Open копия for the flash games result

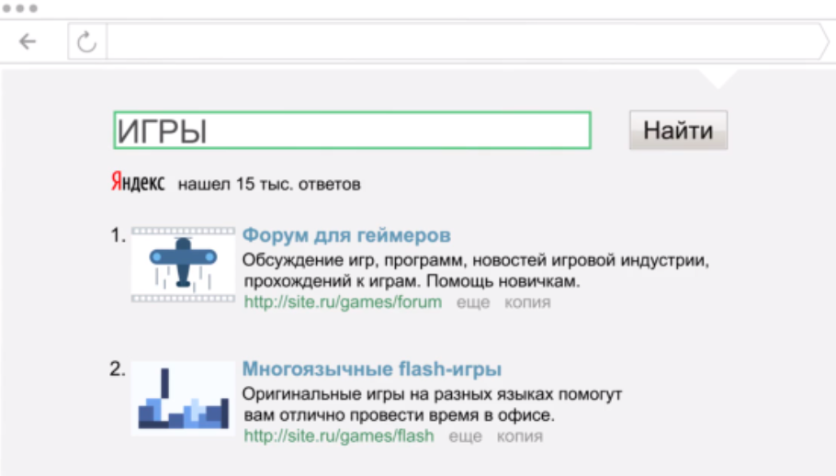coord(519,436)
